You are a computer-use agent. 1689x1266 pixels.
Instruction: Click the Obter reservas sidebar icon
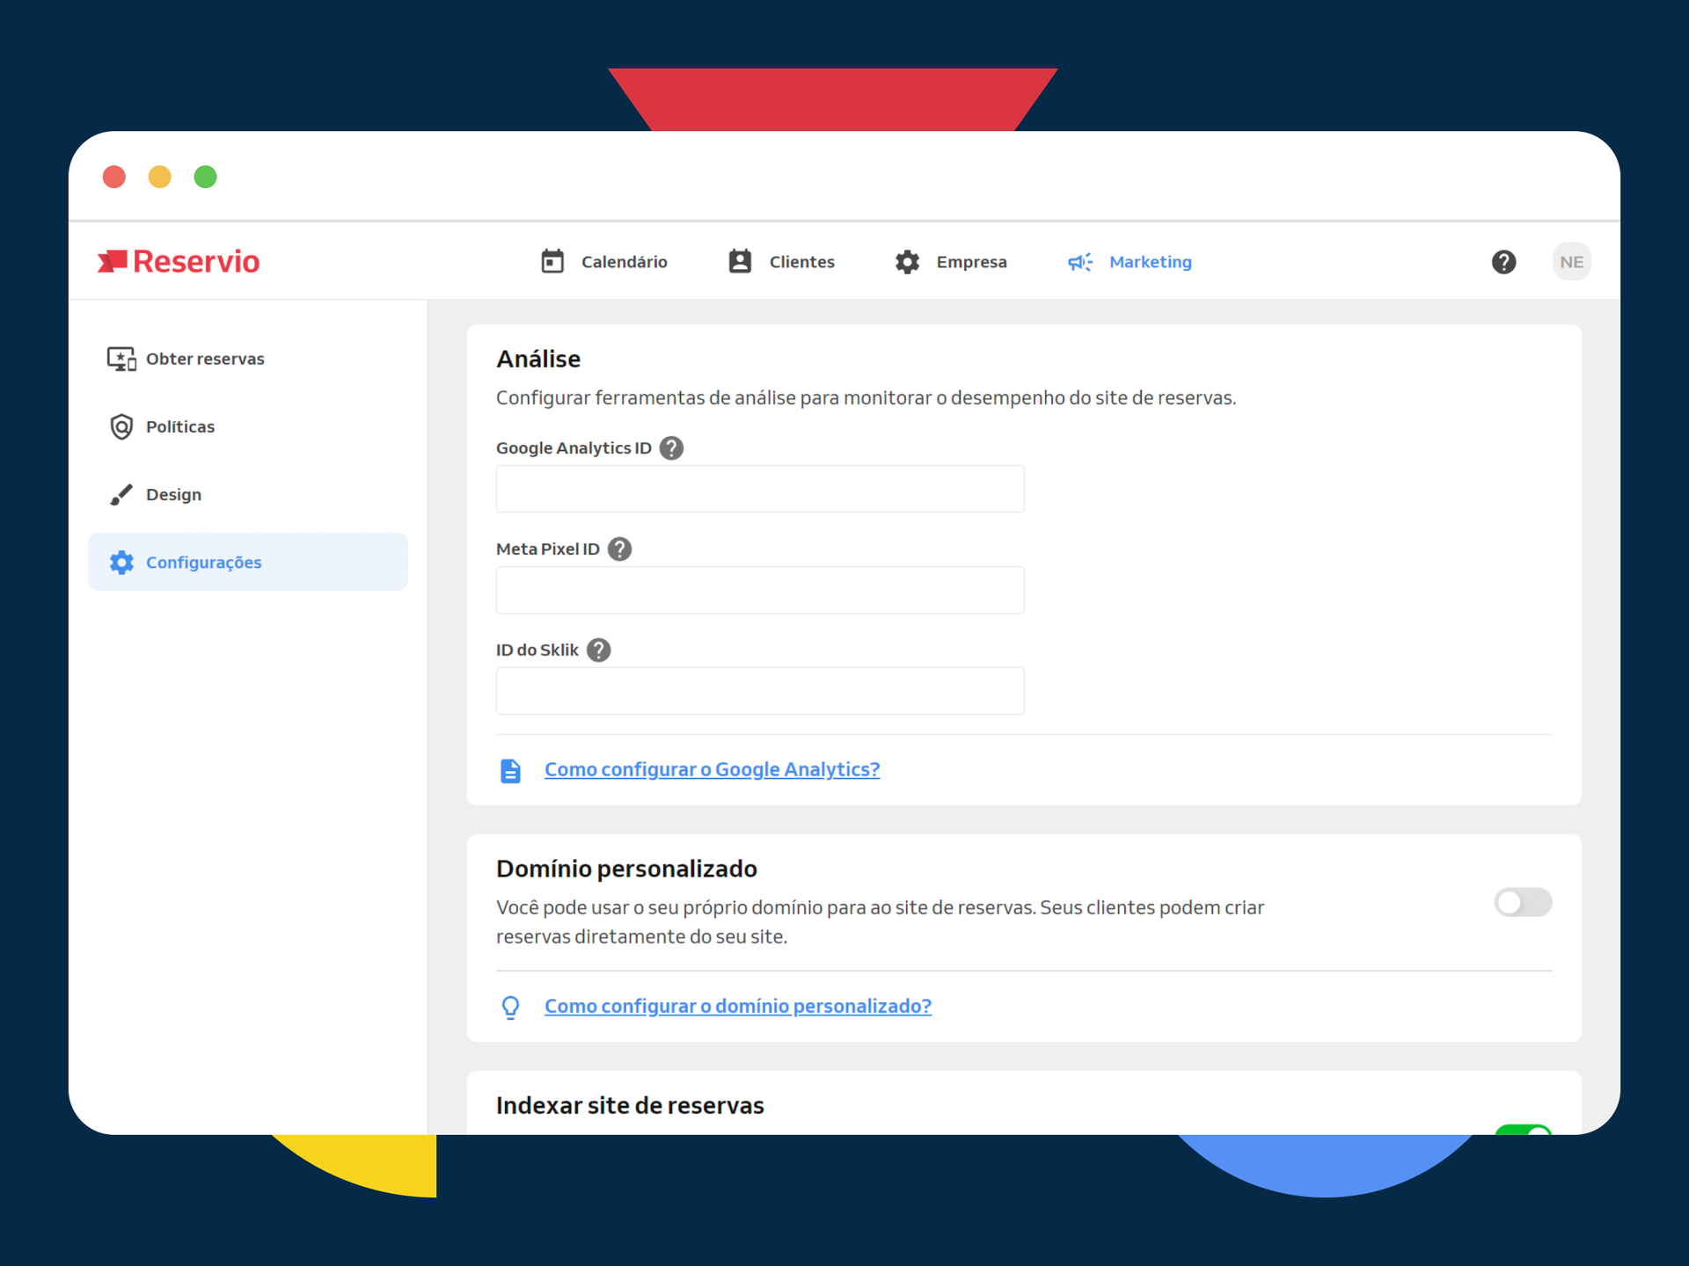coord(121,358)
